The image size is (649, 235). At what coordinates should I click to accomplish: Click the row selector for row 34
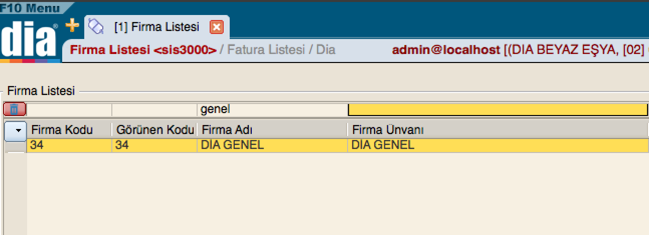pos(15,145)
